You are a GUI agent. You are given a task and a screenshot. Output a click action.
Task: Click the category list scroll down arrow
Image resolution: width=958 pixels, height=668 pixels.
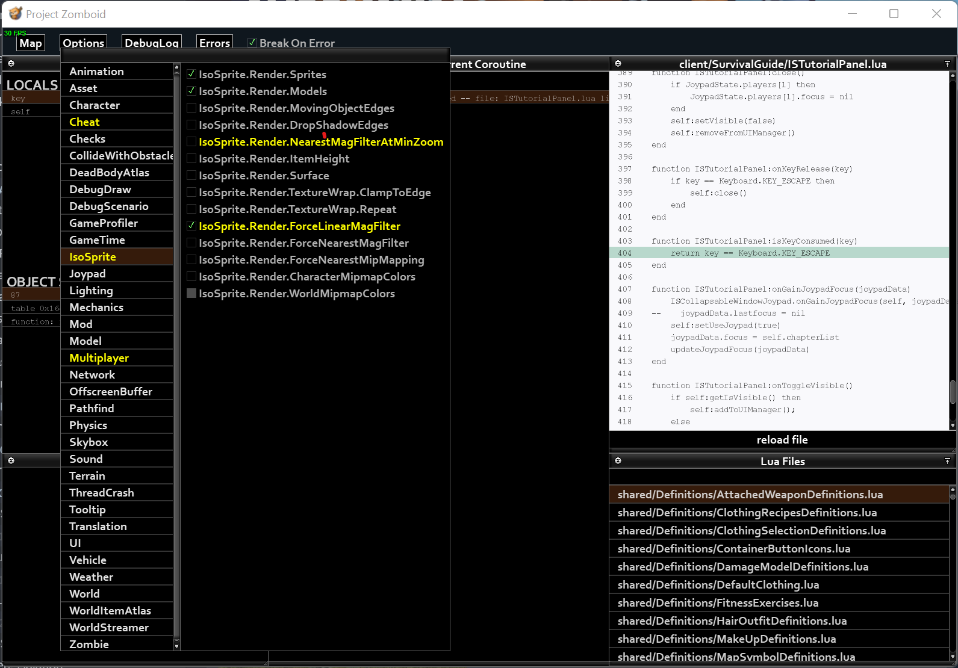176,646
